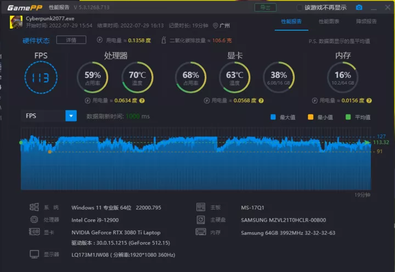Click the green 导出 export button
This screenshot has height=272, width=395.
click(x=266, y=8)
